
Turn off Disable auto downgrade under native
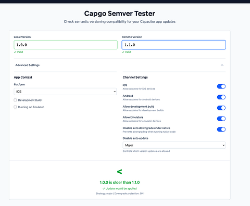point(221,130)
